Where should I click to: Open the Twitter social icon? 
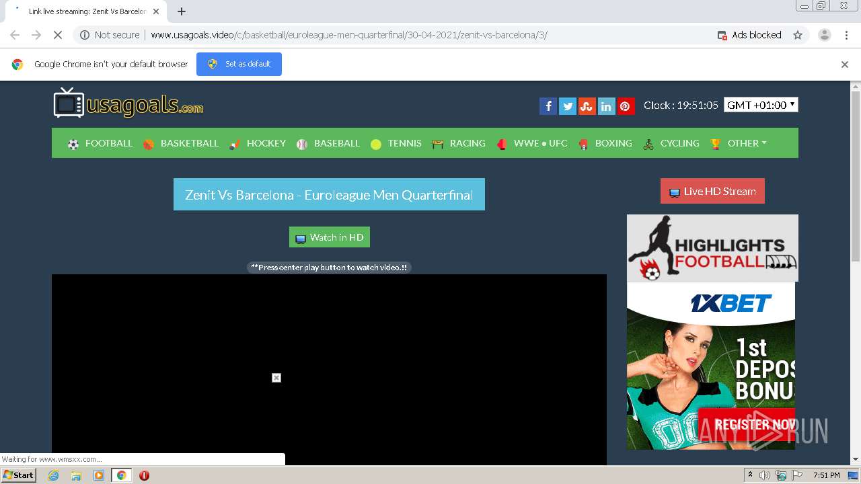(x=568, y=106)
